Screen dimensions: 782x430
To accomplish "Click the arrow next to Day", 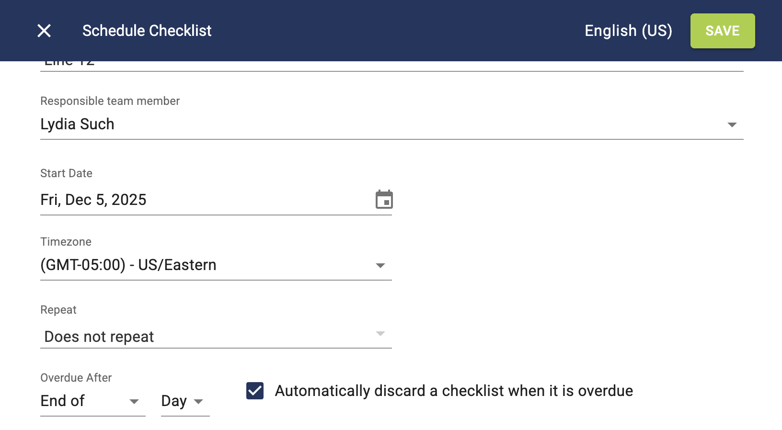I will coord(198,402).
